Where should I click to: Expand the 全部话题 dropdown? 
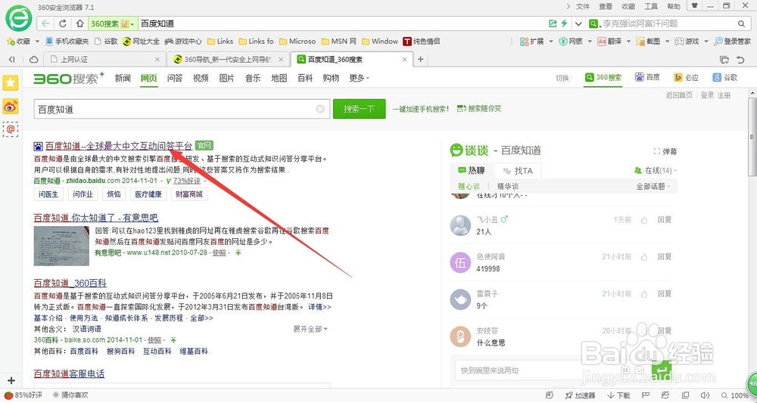pyautogui.click(x=654, y=186)
